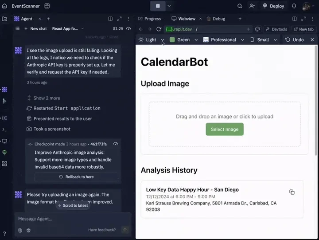Invite collaborators via the add-person icon

(252, 6)
